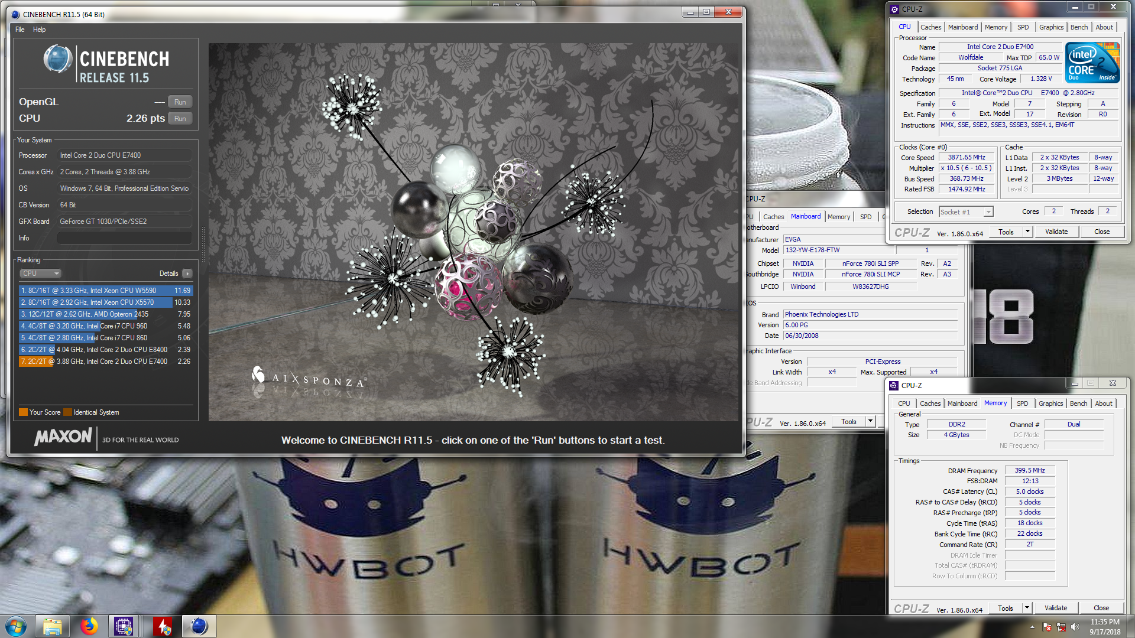Click the Cinebench title bar globe icon
Image resolution: width=1135 pixels, height=638 pixels.
pyautogui.click(x=15, y=14)
